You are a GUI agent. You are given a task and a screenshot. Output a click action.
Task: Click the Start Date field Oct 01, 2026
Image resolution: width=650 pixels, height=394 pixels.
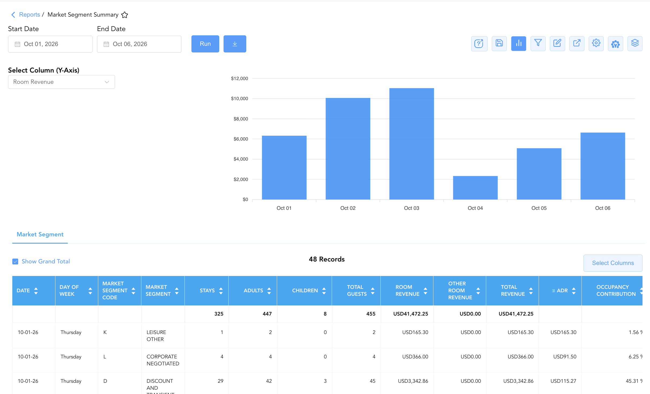tap(50, 44)
